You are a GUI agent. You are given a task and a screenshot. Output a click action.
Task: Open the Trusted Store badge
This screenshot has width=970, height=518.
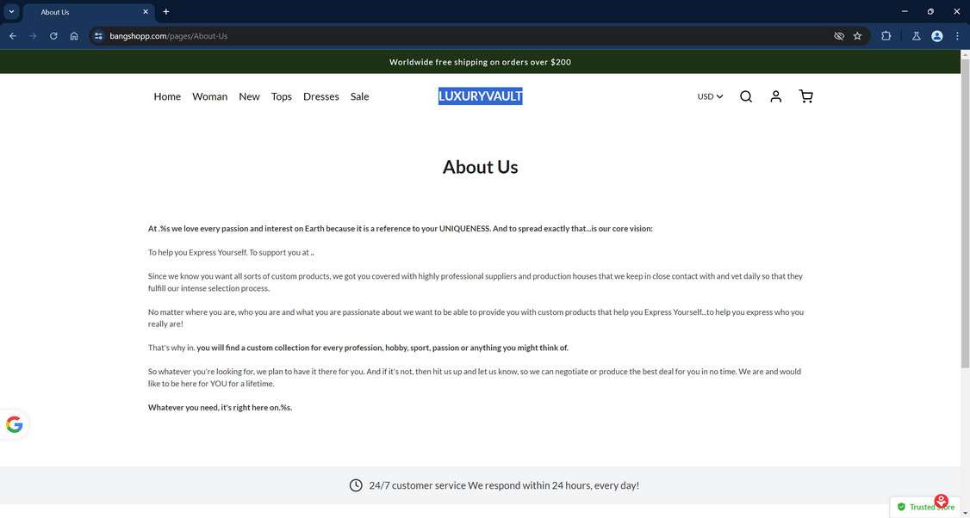click(x=925, y=507)
